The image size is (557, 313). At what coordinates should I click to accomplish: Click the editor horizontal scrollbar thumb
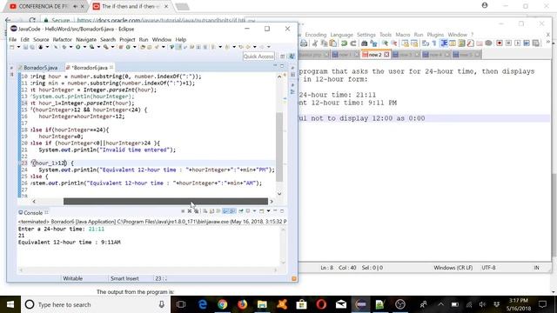(165, 201)
